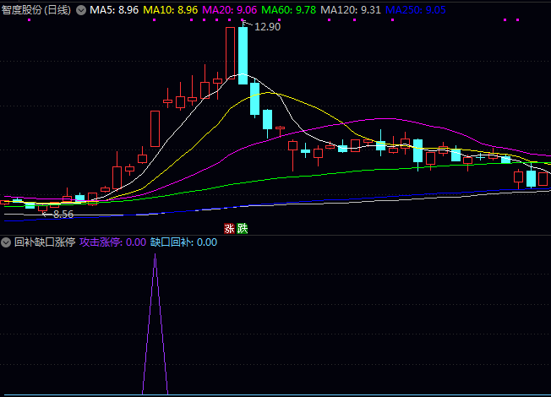Select the MA5 moving average label
This screenshot has height=397, width=551.
coord(114,10)
